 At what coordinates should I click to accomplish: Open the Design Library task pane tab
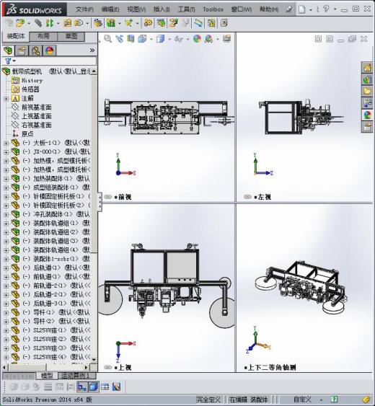[367, 79]
